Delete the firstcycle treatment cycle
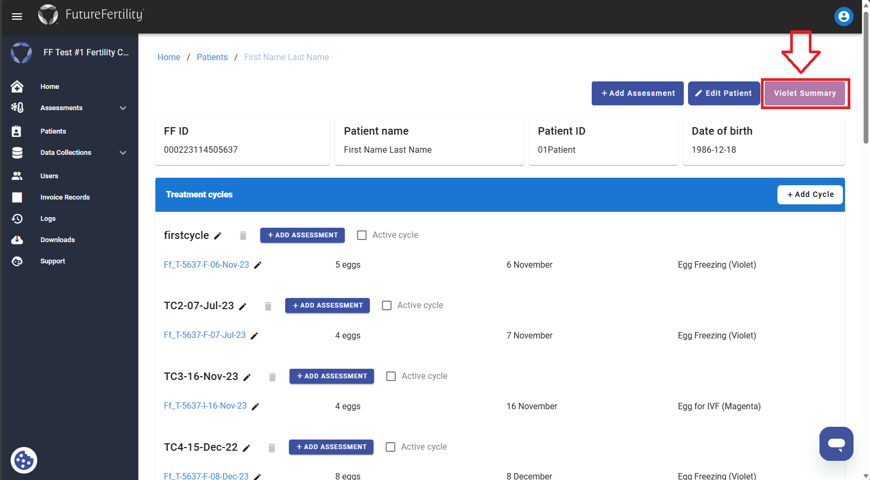Screen dimensions: 870x480 point(243,235)
